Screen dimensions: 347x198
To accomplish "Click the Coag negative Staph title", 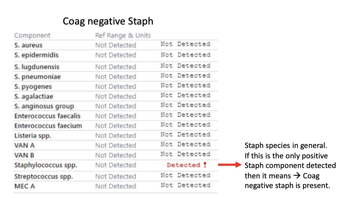I will click(x=108, y=21).
